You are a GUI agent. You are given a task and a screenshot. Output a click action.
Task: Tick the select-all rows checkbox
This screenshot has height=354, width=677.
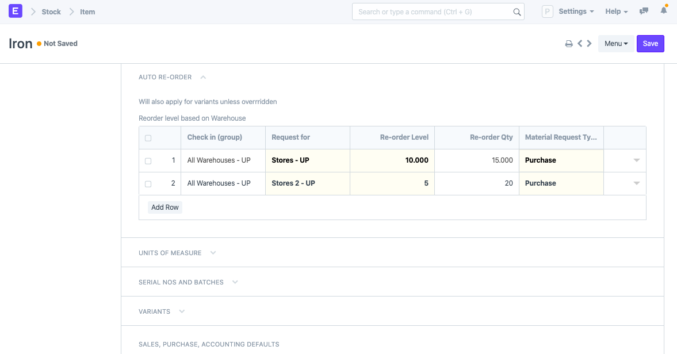pyautogui.click(x=148, y=138)
